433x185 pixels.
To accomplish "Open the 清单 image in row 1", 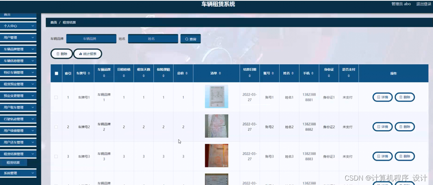I will [216, 96].
